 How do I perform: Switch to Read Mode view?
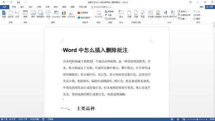coord(172,119)
